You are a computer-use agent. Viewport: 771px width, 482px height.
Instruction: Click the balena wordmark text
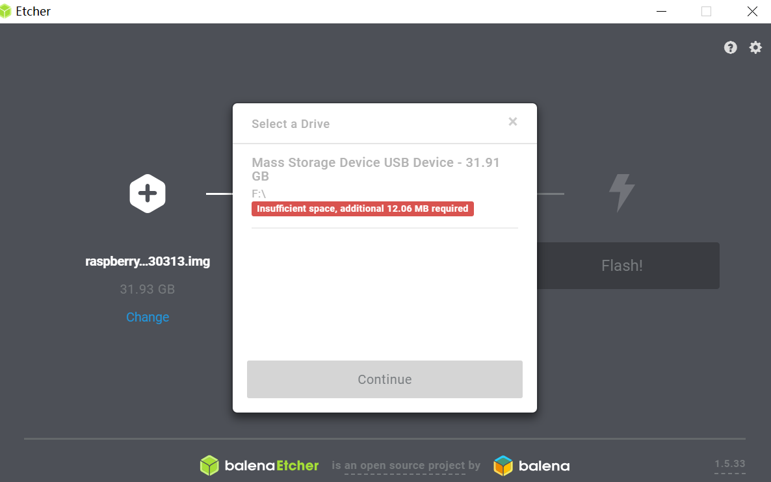click(x=544, y=466)
